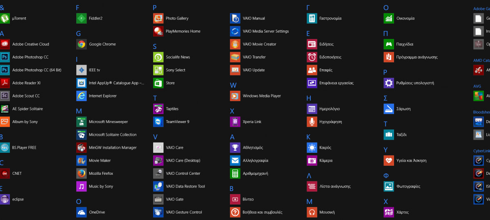Viewport: 490px width, 220px height.
Task: Click the VAIO Data Restore Tool label
Action: coord(185,187)
